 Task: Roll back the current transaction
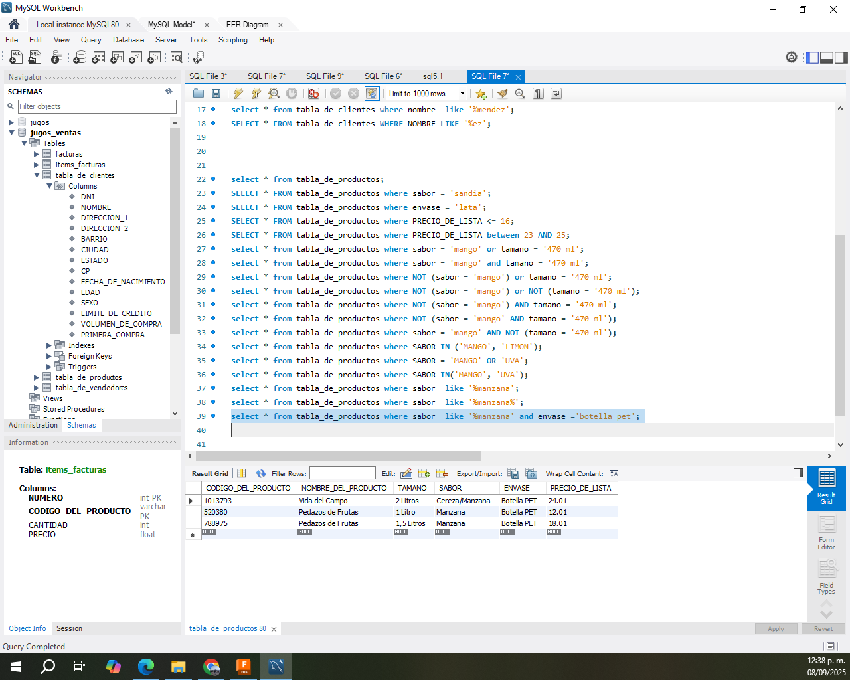pyautogui.click(x=354, y=94)
